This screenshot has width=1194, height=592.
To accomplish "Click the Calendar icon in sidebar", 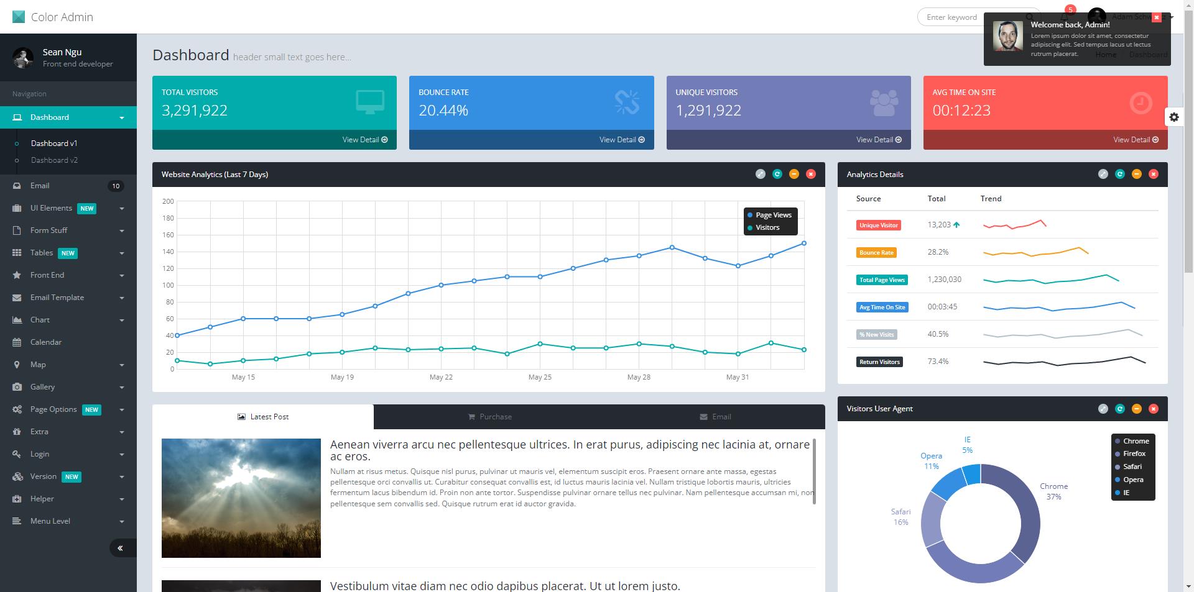I will point(17,342).
